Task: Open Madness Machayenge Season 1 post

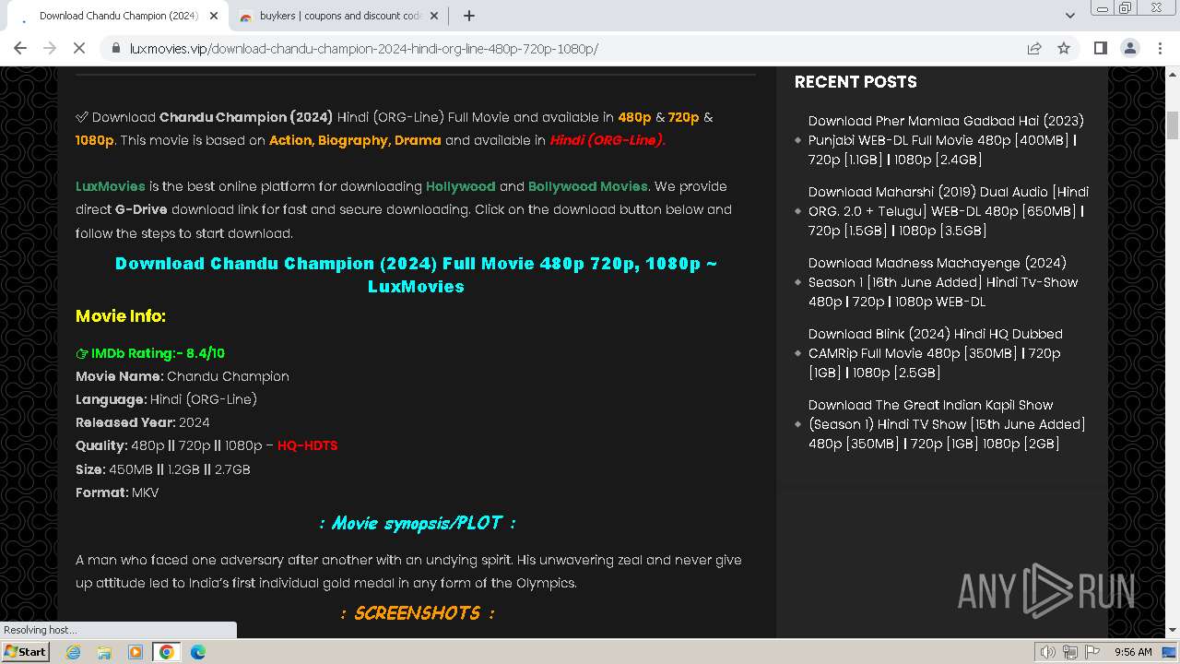Action: (943, 282)
